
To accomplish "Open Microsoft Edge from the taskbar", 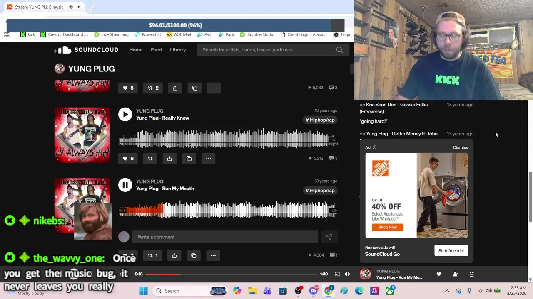I will (359, 291).
